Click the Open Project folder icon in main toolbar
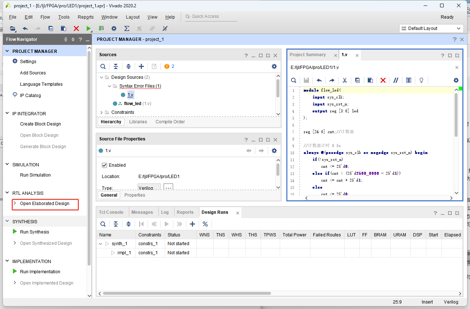The height and width of the screenshot is (309, 470). (x=12, y=28)
